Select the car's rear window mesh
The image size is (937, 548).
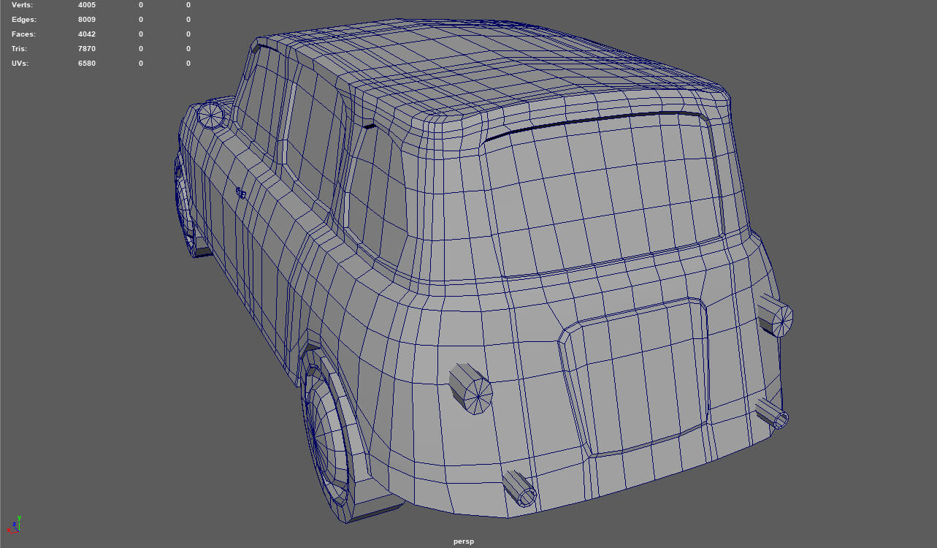pyautogui.click(x=603, y=194)
